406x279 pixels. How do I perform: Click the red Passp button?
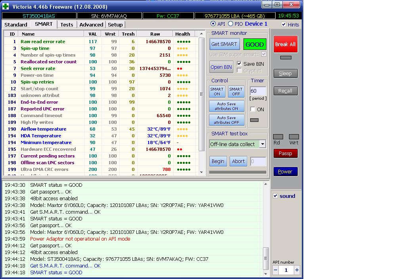pos(285,154)
